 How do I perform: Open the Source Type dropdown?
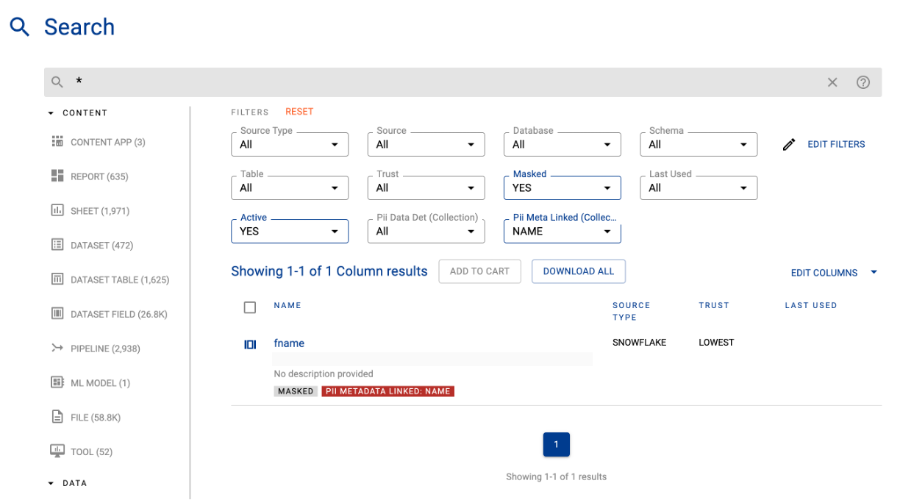(290, 145)
